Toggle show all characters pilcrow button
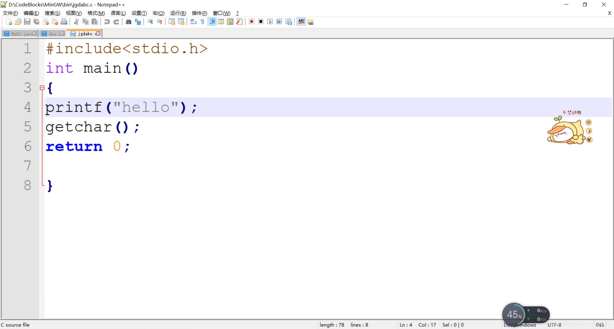The height and width of the screenshot is (329, 614). click(202, 22)
